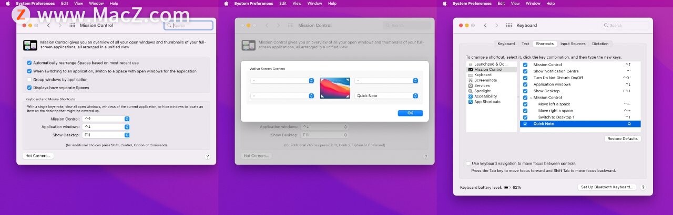Click the Restore Defaults button

pos(623,139)
